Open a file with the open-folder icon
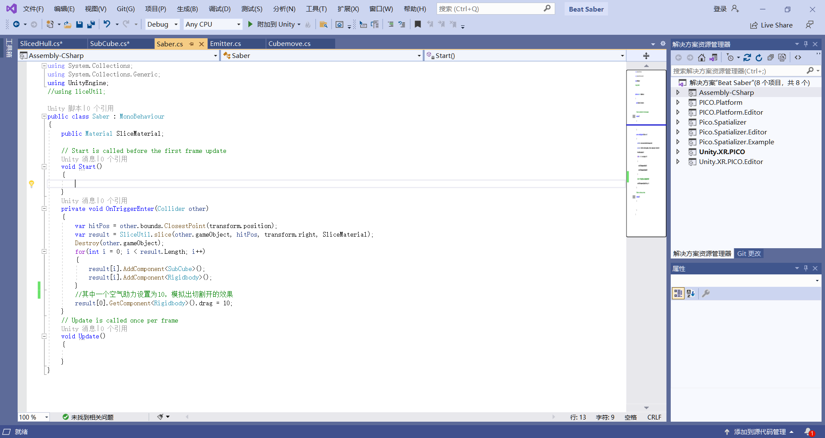Viewport: 825px width, 438px height. (x=67, y=24)
